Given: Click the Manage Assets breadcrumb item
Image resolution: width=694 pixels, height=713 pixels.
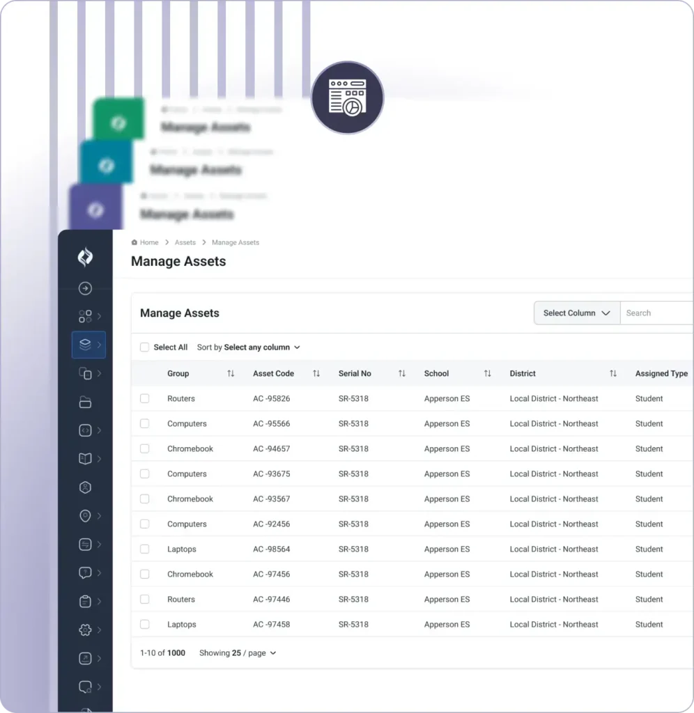Looking at the screenshot, I should point(235,242).
